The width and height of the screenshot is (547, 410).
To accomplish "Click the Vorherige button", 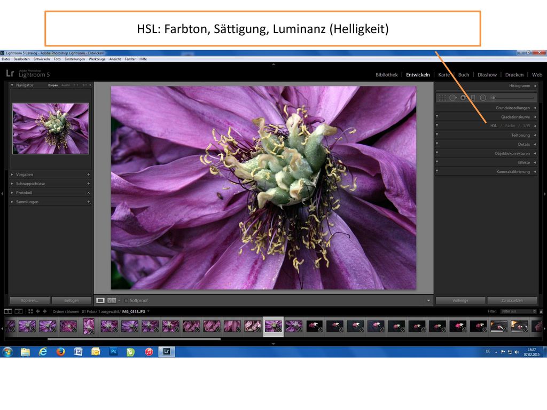I will pos(460,301).
